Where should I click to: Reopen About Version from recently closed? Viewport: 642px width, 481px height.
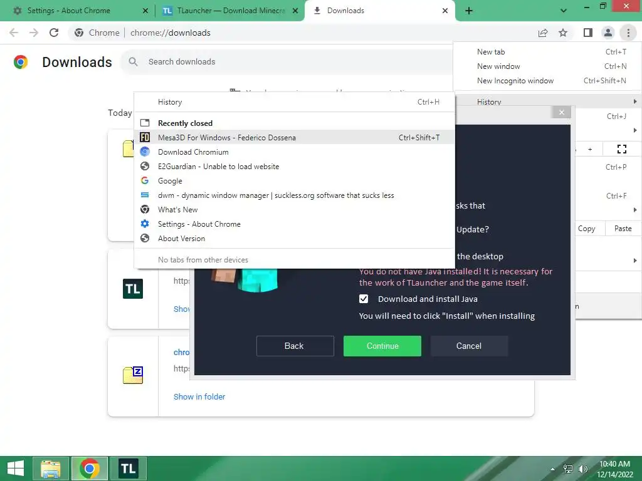pos(295,239)
